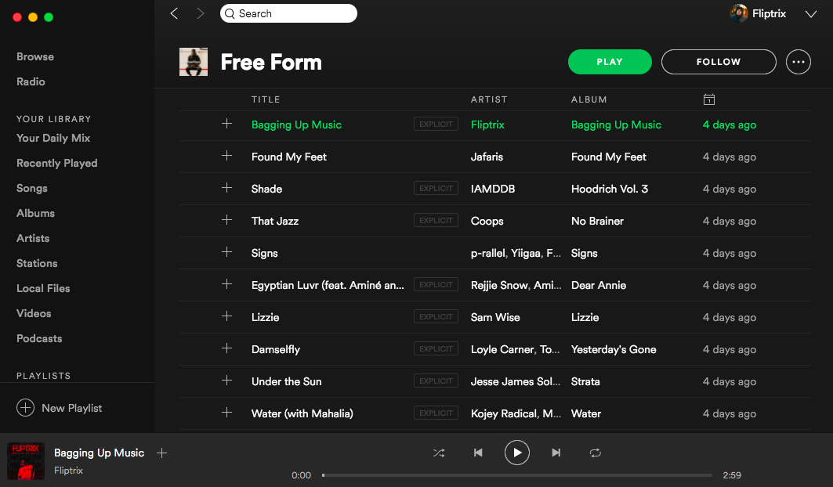Save Found My Feet using plus icon

coord(227,156)
